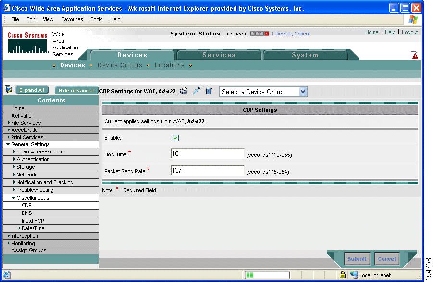Click the edit icon left of Expand All
433x282 pixels.
point(9,89)
